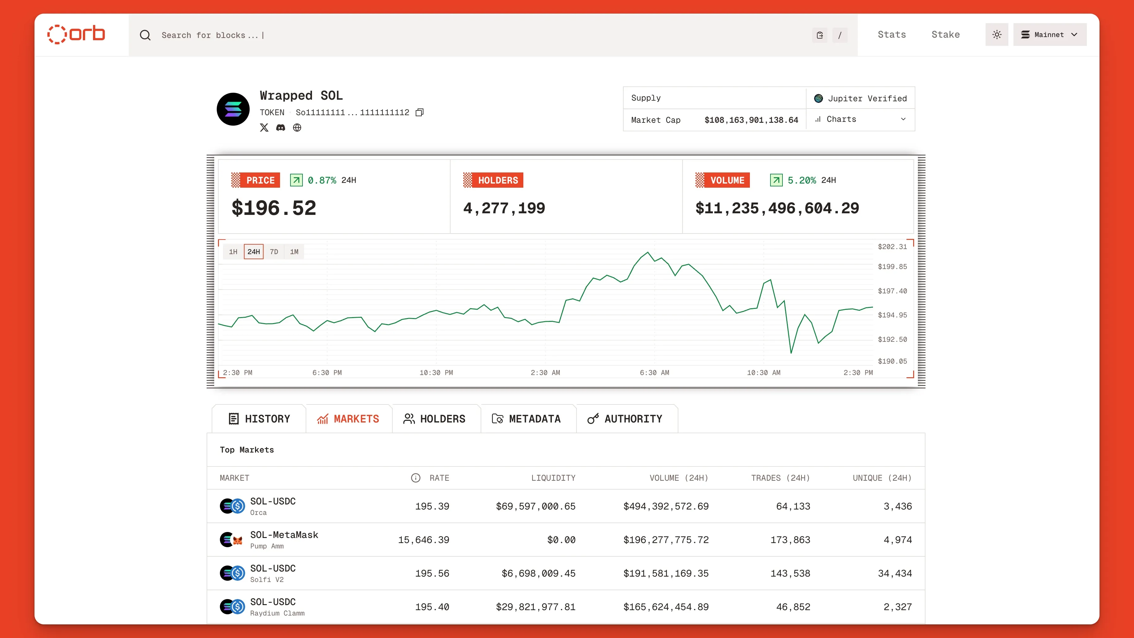
Task: Copy the token address with copy icon
Action: (x=420, y=112)
